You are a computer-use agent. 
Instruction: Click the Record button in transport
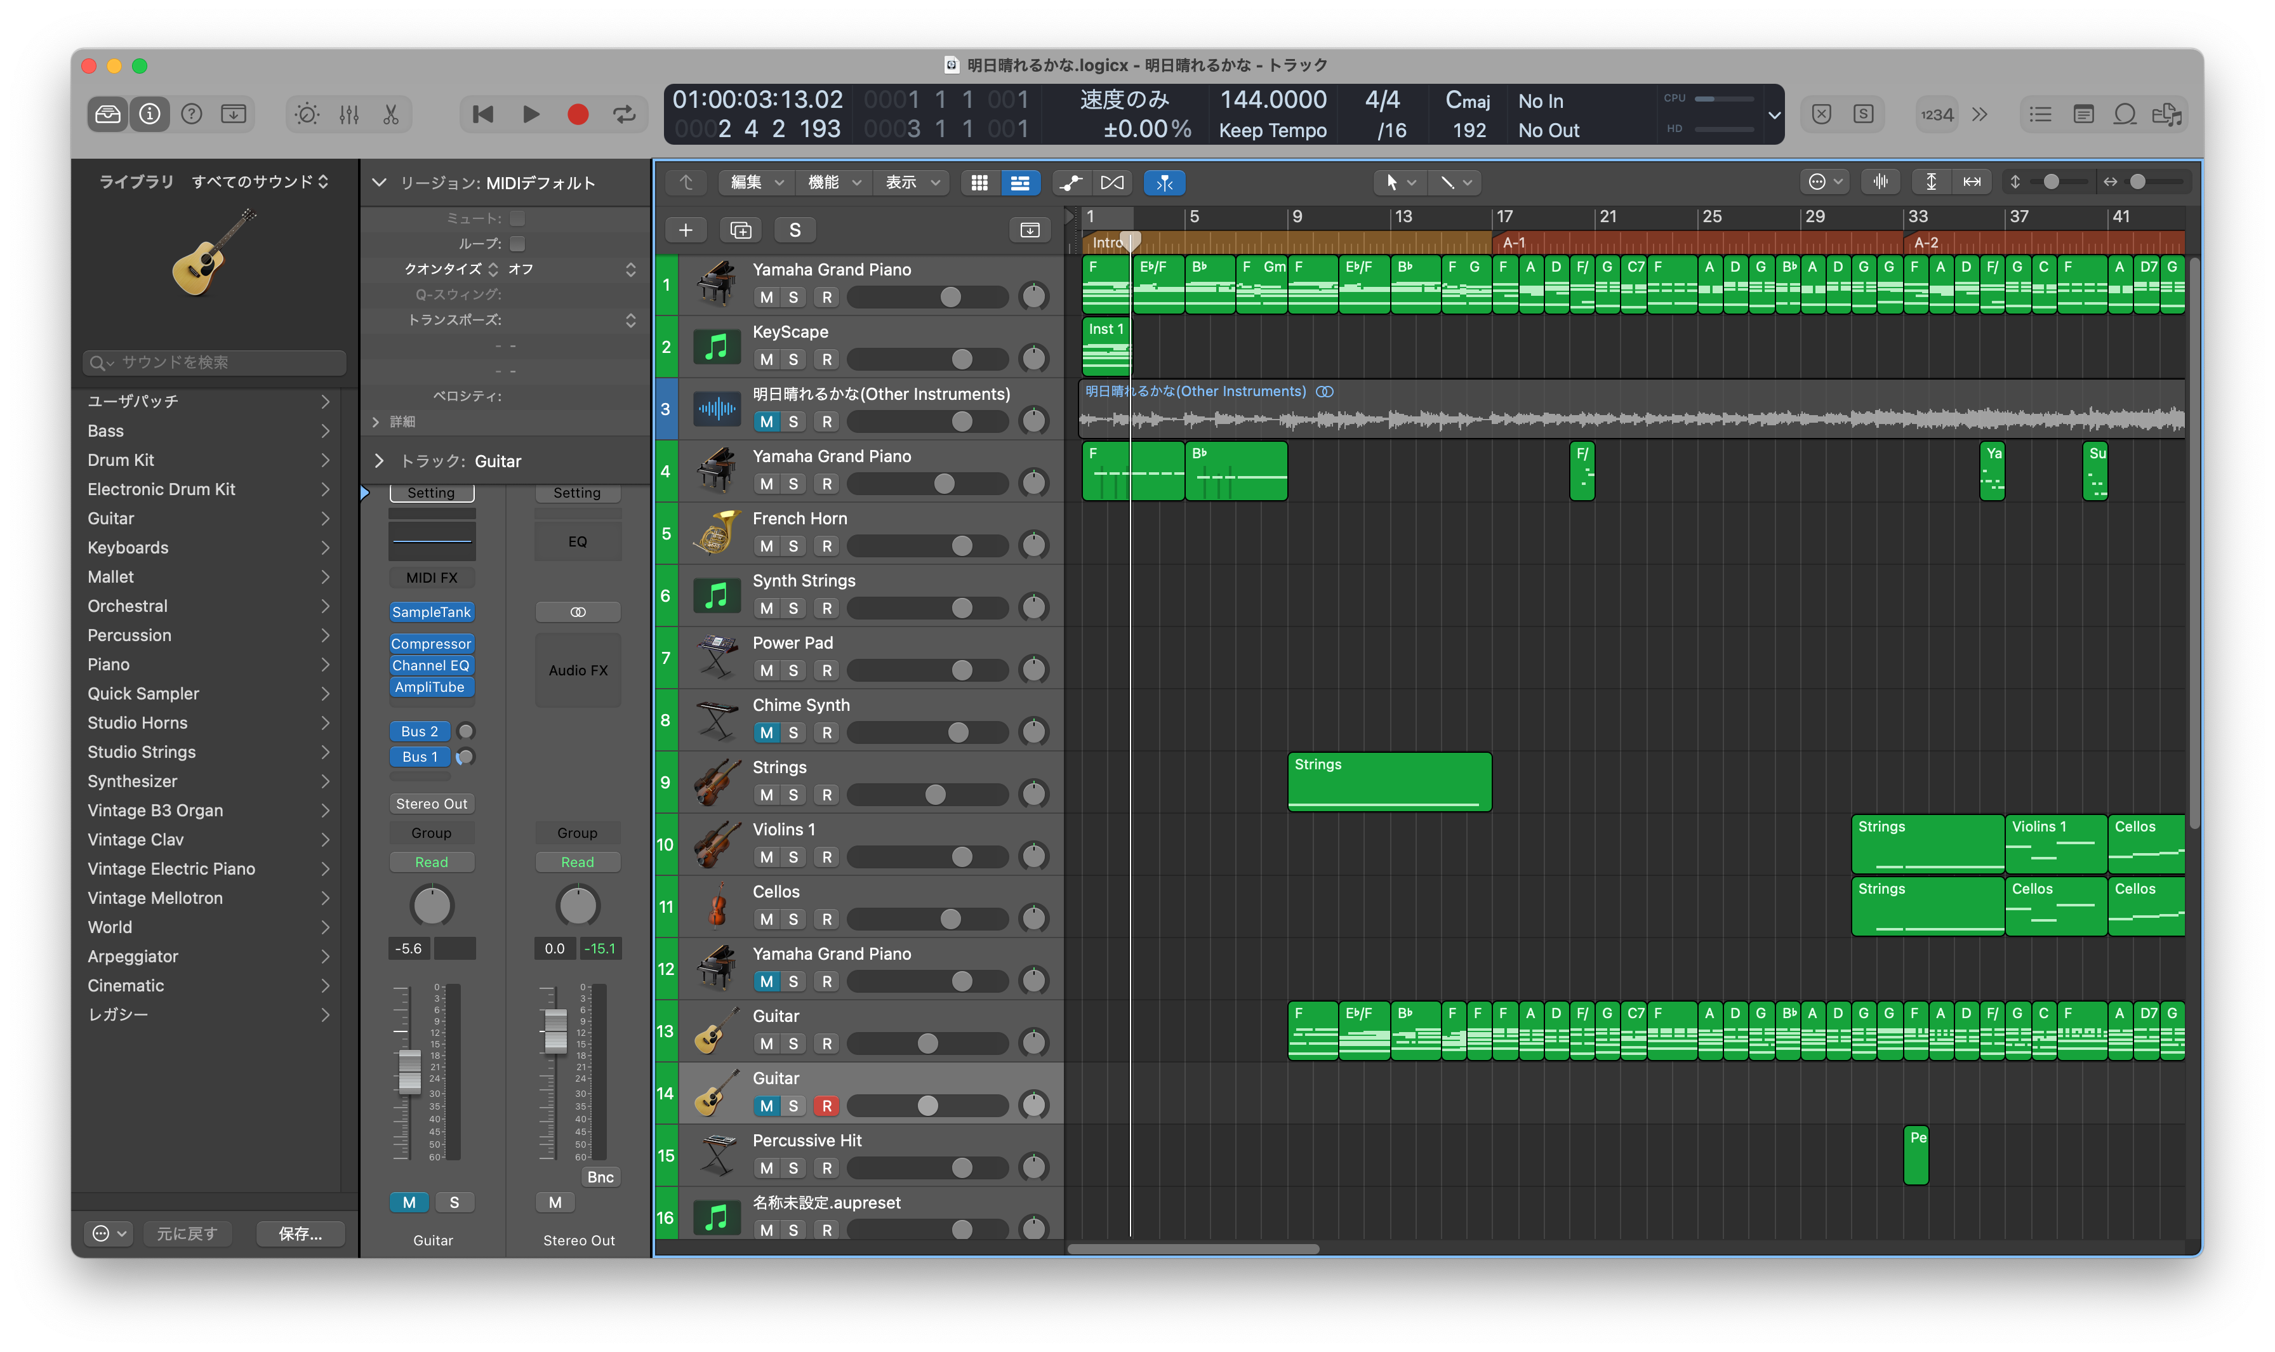(577, 114)
